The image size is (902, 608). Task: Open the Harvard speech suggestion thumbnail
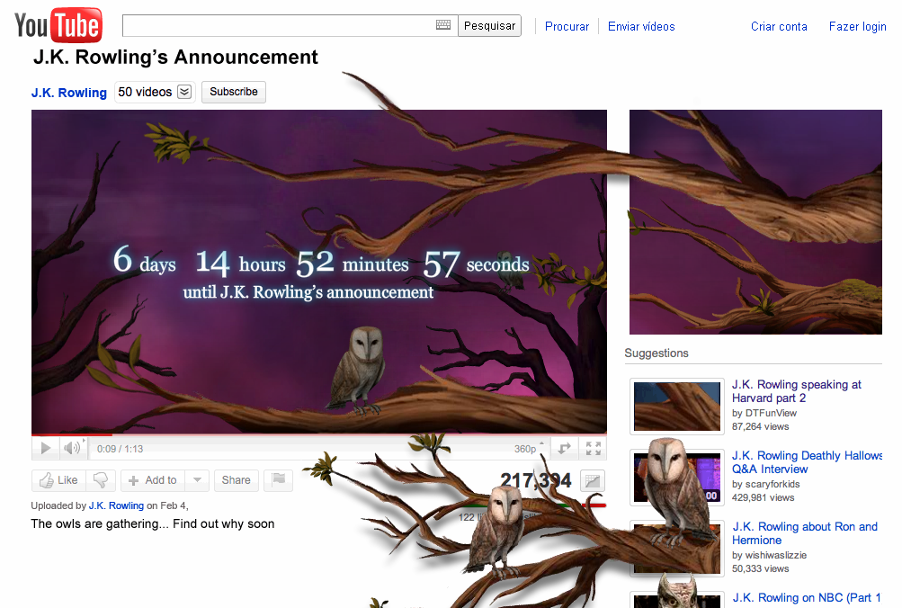click(x=677, y=407)
